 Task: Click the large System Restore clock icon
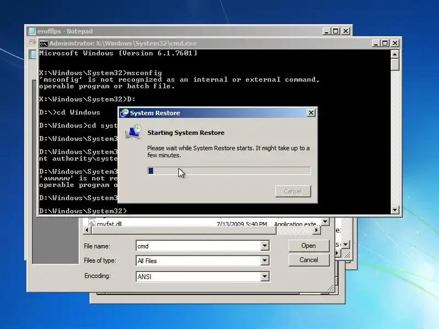pyautogui.click(x=133, y=132)
